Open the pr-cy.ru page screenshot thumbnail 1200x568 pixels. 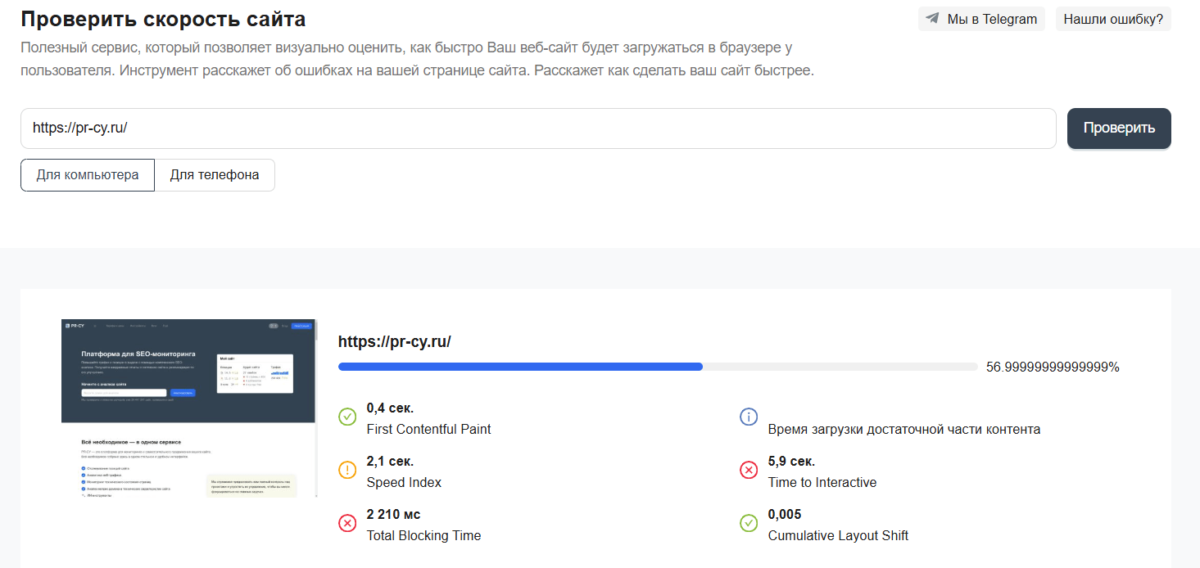coord(188,408)
